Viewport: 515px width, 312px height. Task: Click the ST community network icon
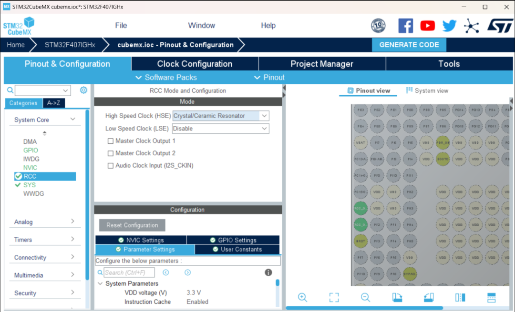click(x=471, y=26)
